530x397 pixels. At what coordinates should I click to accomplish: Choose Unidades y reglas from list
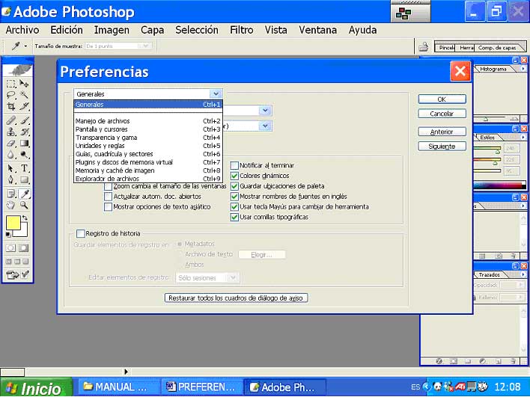148,146
